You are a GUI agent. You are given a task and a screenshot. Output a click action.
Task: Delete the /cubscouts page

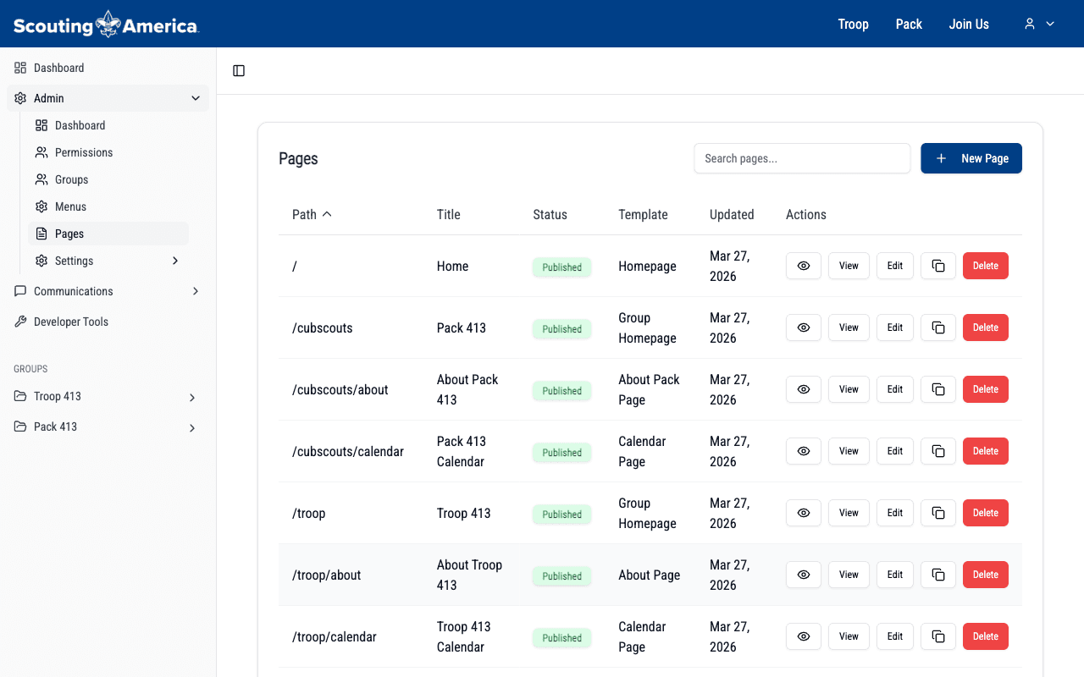point(986,327)
